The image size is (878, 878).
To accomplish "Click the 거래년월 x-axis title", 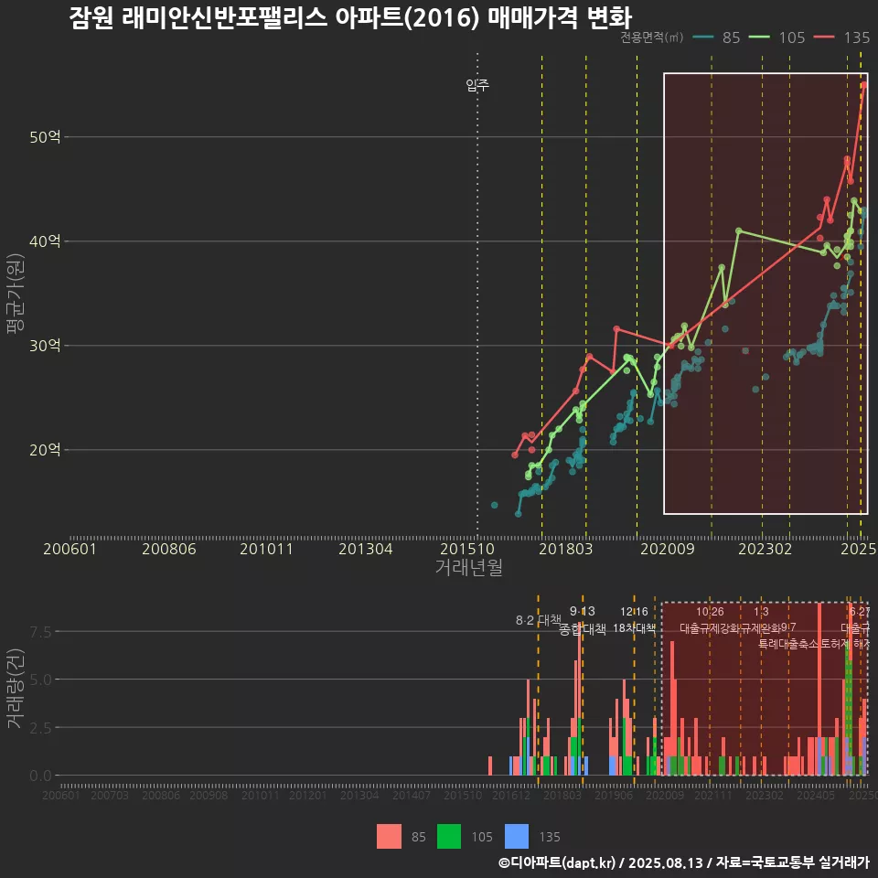I will (x=468, y=567).
